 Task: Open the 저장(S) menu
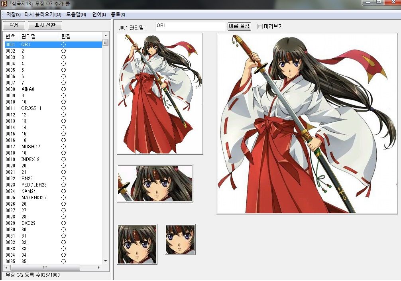point(13,15)
